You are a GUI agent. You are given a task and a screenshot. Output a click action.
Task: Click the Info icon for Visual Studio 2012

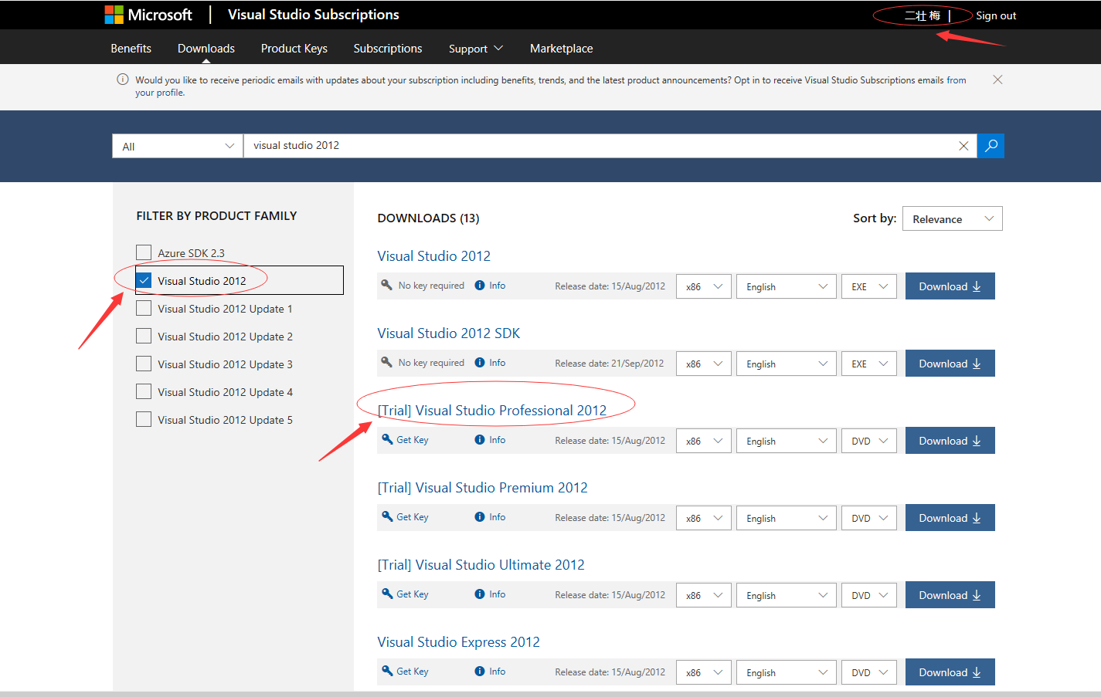tap(480, 285)
